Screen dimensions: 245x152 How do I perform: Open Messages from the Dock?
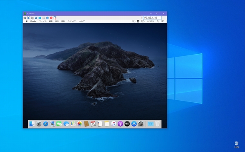(x=66, y=124)
